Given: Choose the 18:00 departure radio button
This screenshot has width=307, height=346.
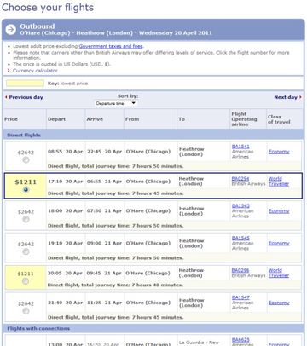Looking at the screenshot, I should tap(26, 219).
